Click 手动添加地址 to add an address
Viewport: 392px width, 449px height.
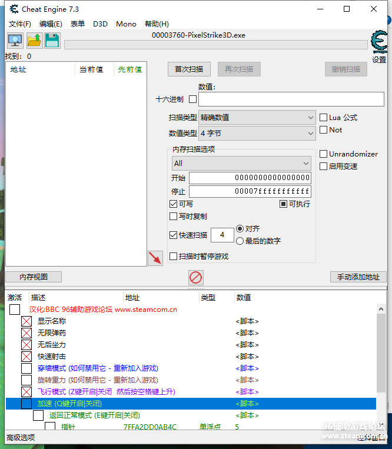(x=358, y=277)
